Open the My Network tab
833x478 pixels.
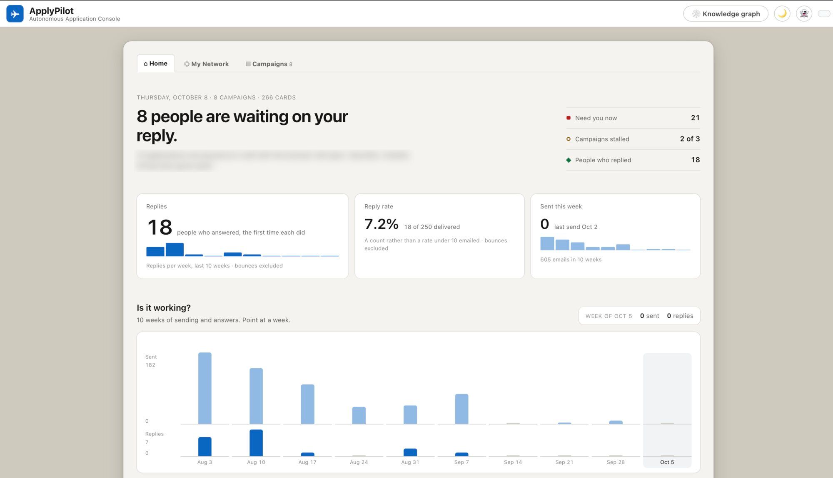(207, 64)
